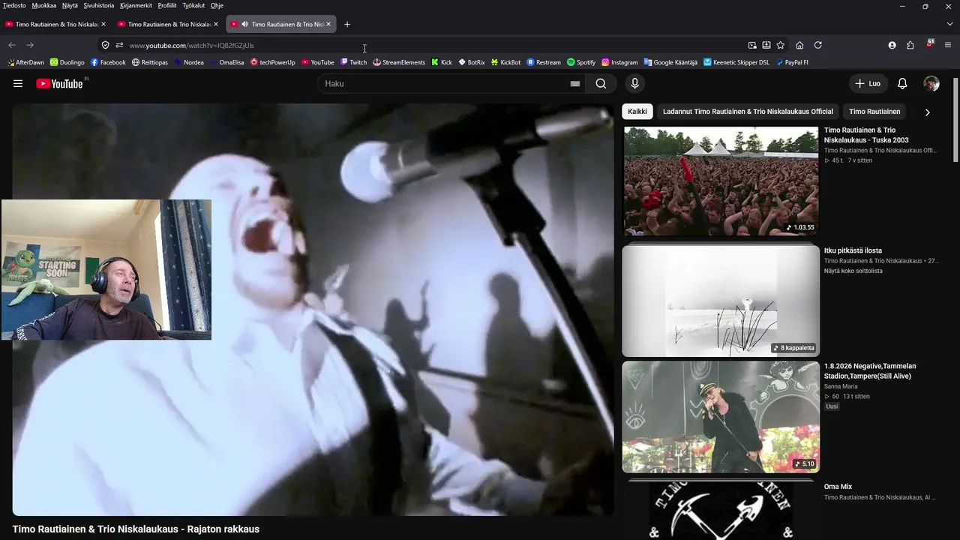Viewport: 960px width, 540px height.
Task: Bookmark this page with the star icon
Action: click(x=781, y=45)
